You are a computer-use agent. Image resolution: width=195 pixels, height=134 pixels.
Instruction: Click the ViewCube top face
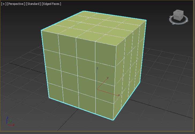(x=178, y=12)
